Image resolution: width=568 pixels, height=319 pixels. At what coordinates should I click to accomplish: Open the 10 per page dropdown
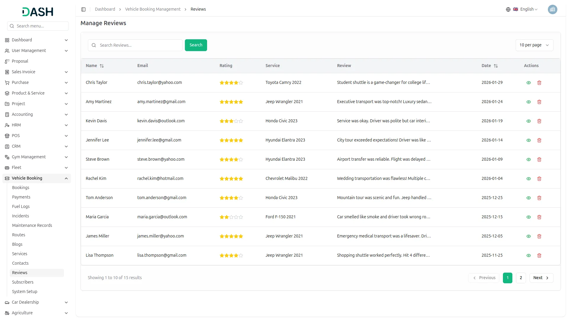534,45
